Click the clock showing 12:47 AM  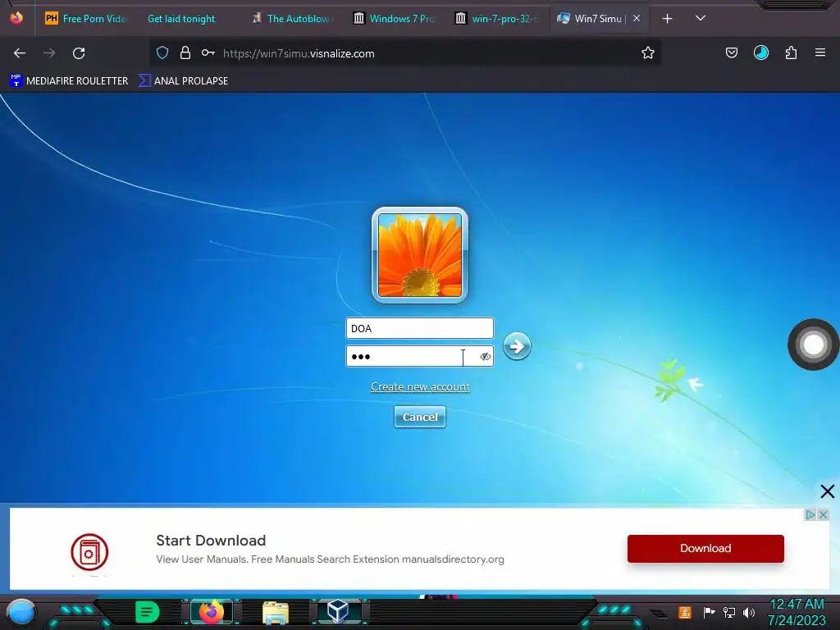(x=797, y=605)
